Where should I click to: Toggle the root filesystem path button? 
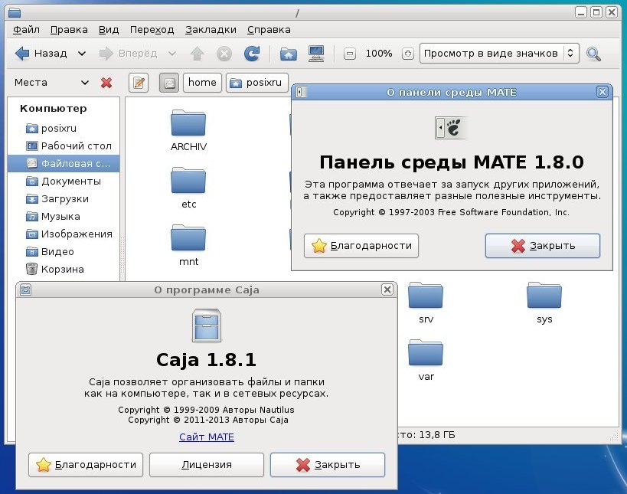tap(169, 83)
